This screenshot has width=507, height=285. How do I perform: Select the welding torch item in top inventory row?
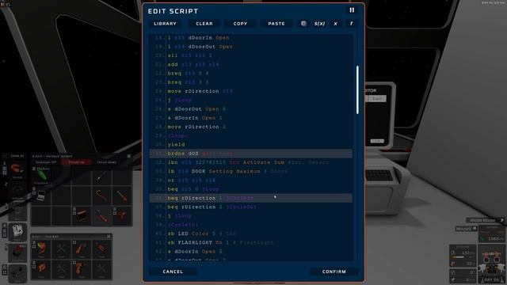click(101, 176)
